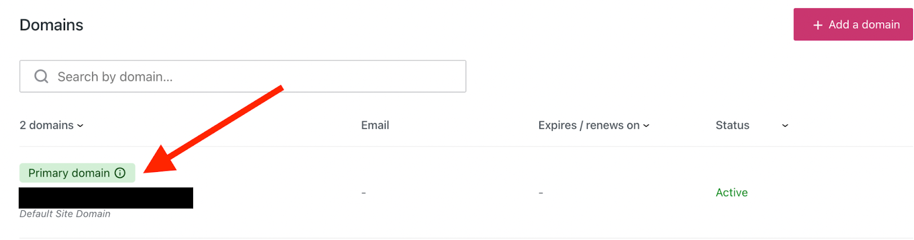Click the info icon beside Primary domain

pos(120,173)
